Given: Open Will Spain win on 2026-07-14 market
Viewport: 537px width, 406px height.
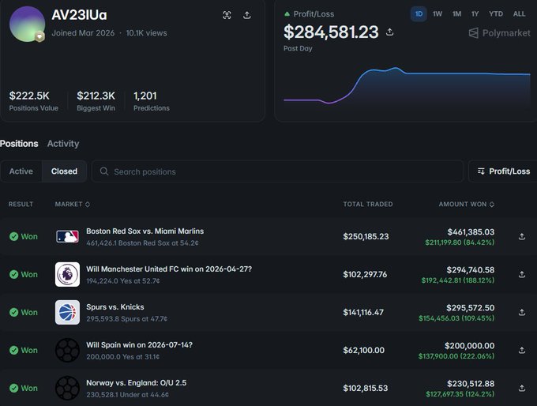Looking at the screenshot, I should coord(140,345).
